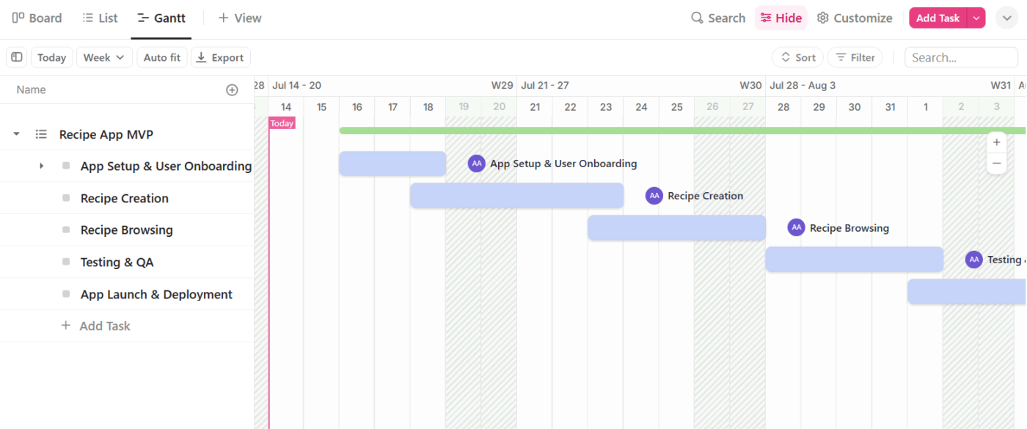This screenshot has height=429, width=1027.
Task: Click the green Recipe App MVP summary bar
Action: click(660, 131)
